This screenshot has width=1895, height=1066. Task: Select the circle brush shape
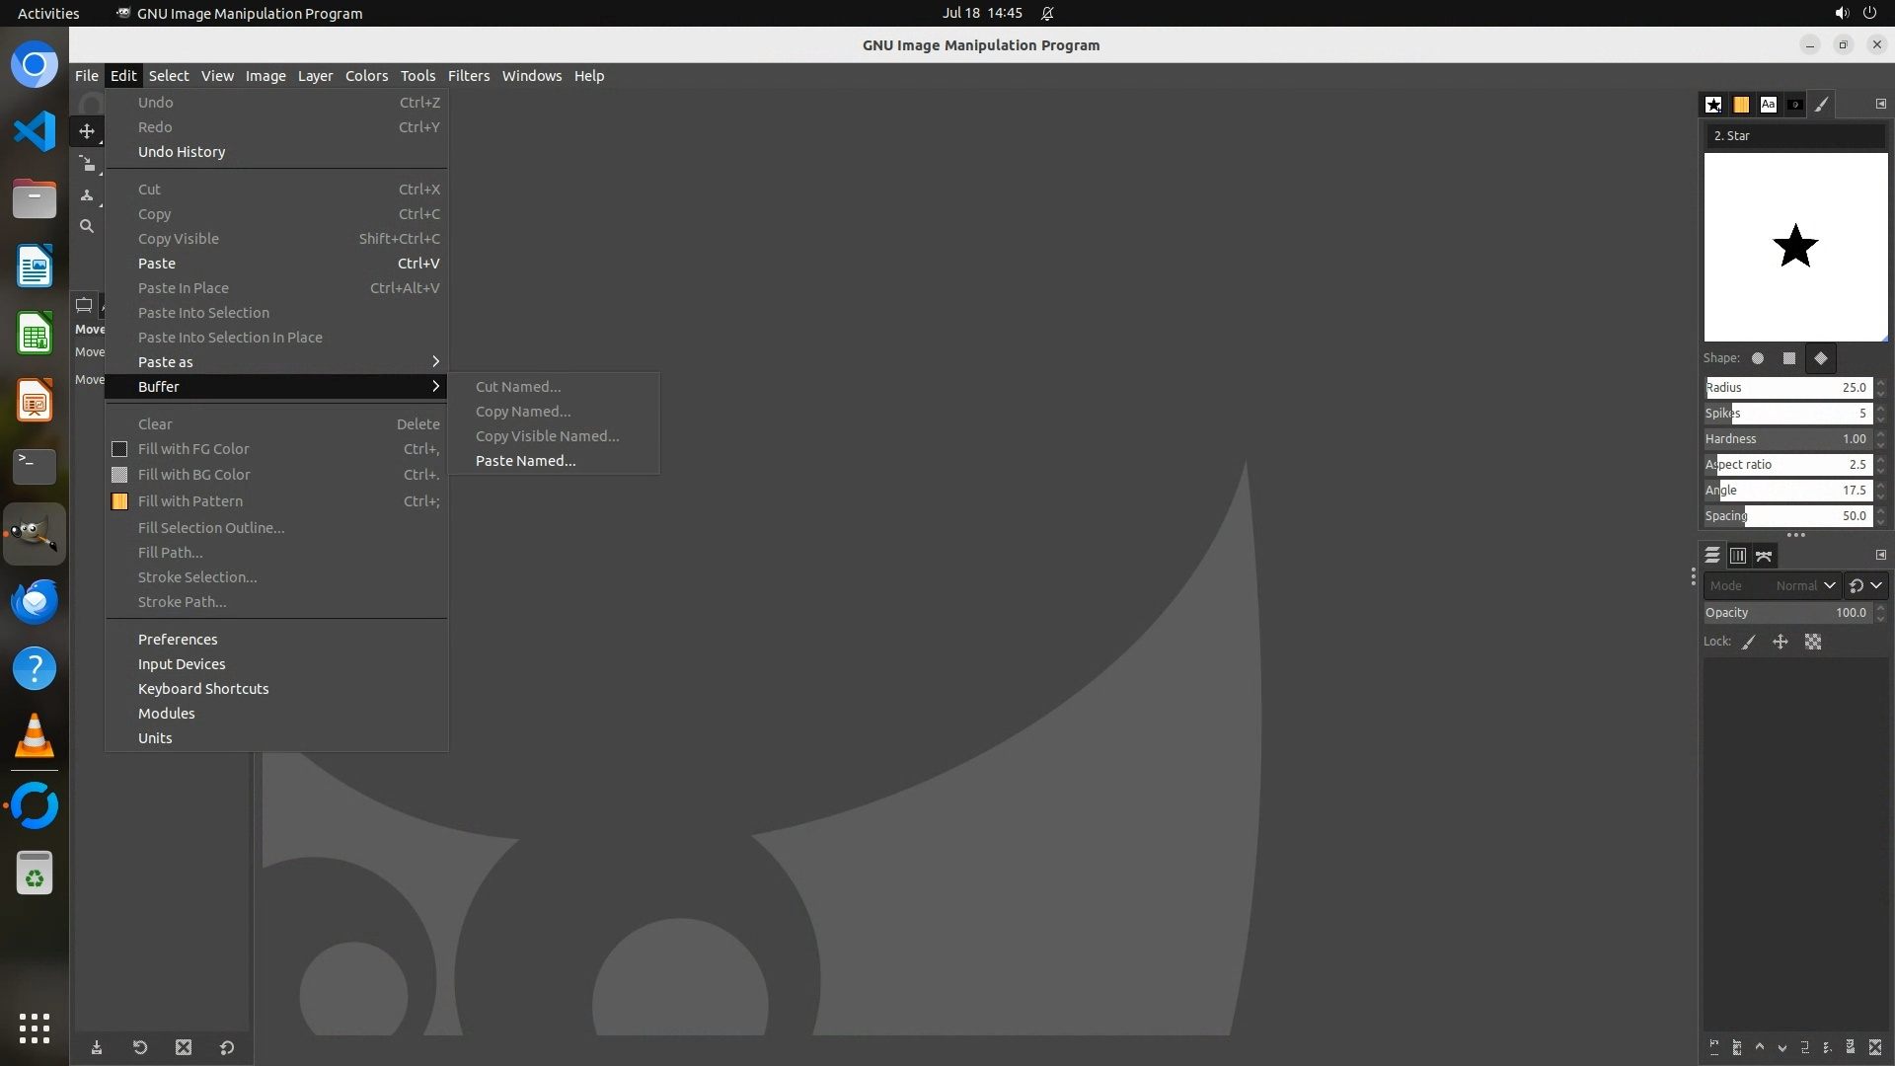[1758, 359]
